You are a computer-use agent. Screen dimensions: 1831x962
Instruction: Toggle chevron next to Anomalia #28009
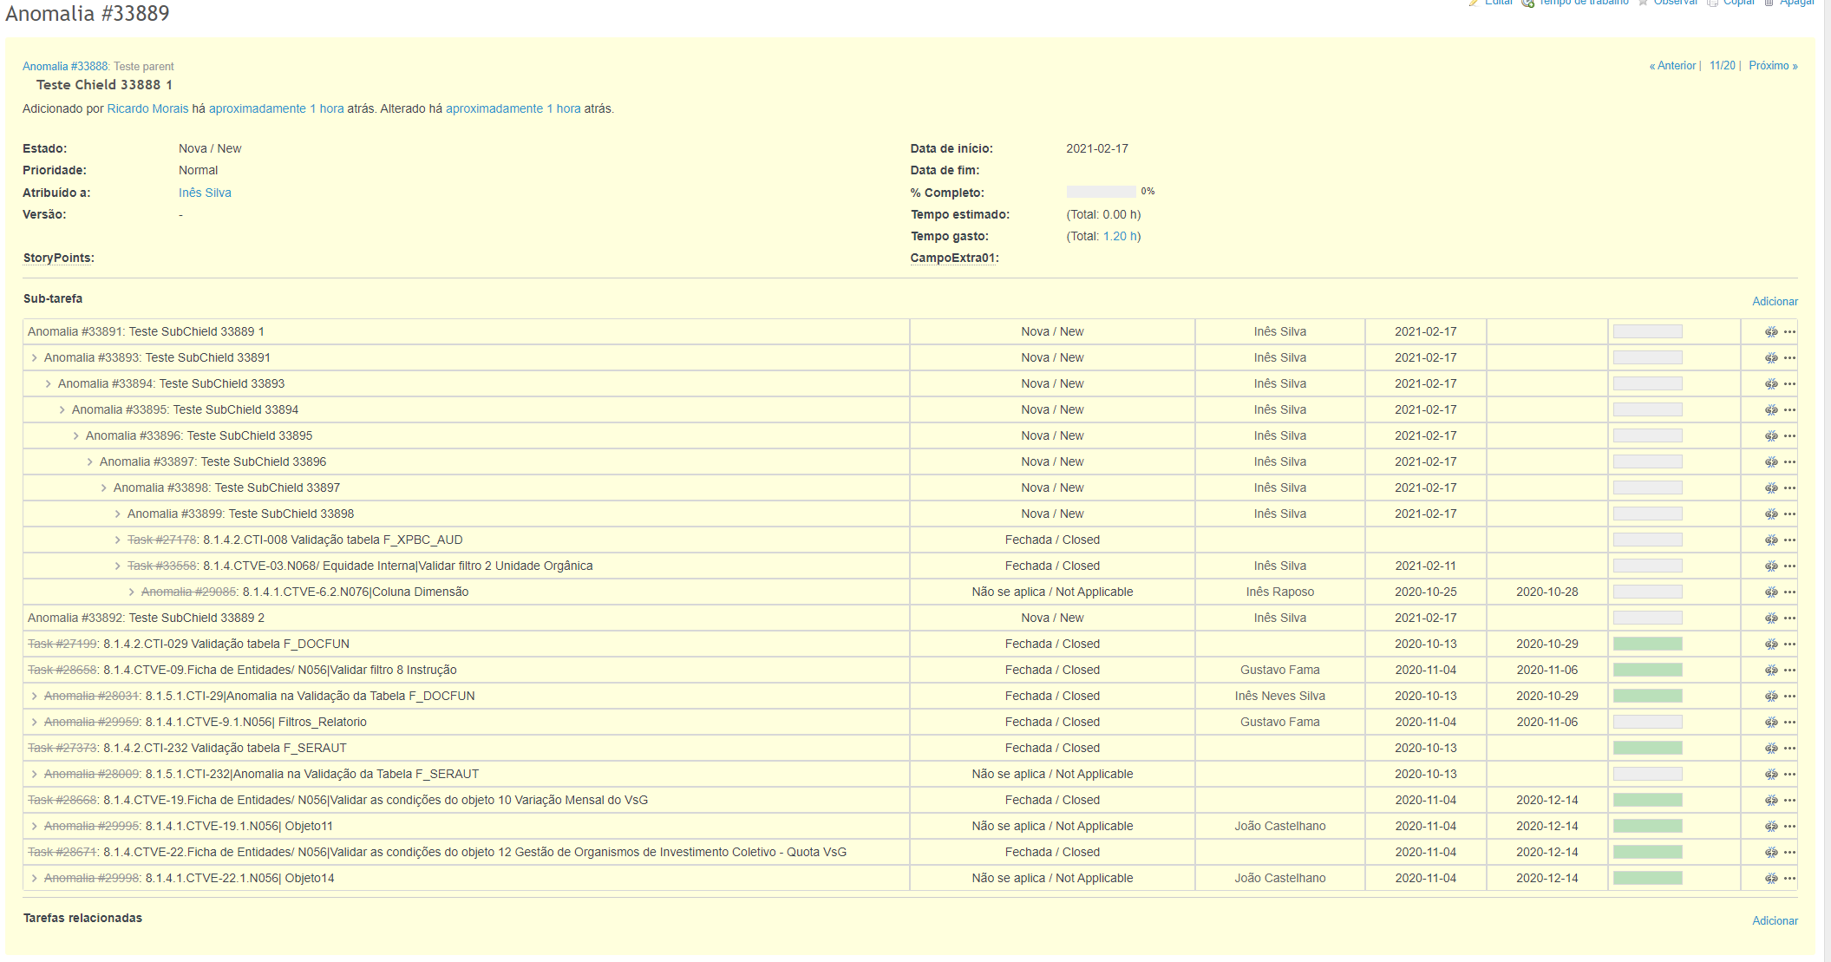[34, 774]
